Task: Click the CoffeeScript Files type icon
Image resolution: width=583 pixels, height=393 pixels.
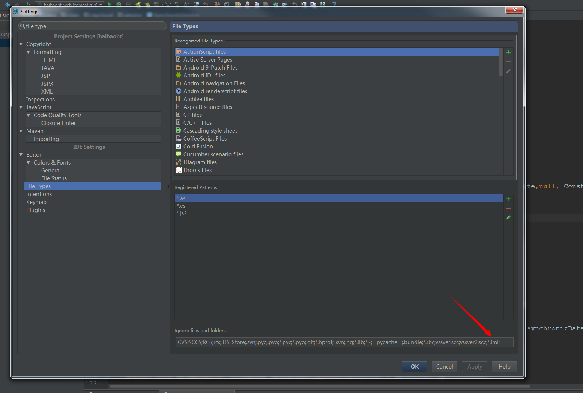Action: pyautogui.click(x=179, y=139)
